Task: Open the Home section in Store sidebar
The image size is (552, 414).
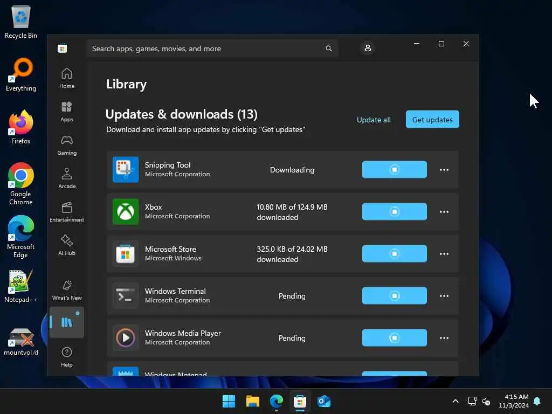Action: tap(66, 78)
